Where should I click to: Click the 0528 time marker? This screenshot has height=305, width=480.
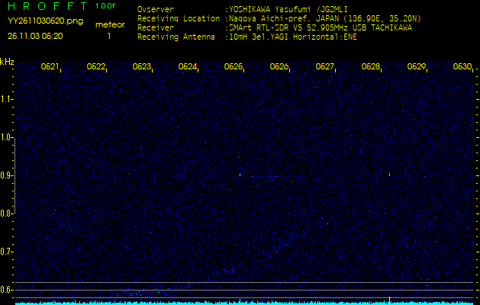(x=370, y=67)
